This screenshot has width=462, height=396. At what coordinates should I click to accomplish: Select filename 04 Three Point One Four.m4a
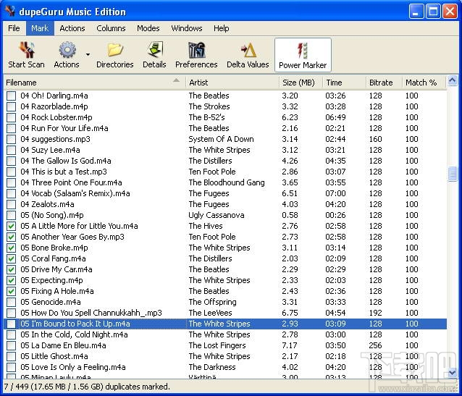pyautogui.click(x=71, y=182)
